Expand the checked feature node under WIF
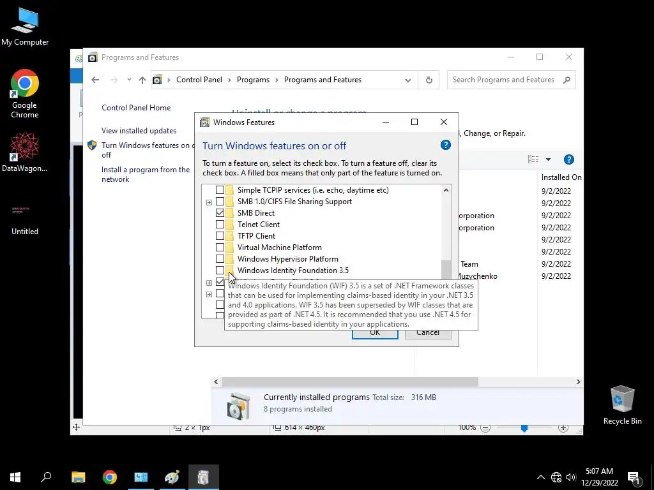The image size is (654, 490). 209,283
